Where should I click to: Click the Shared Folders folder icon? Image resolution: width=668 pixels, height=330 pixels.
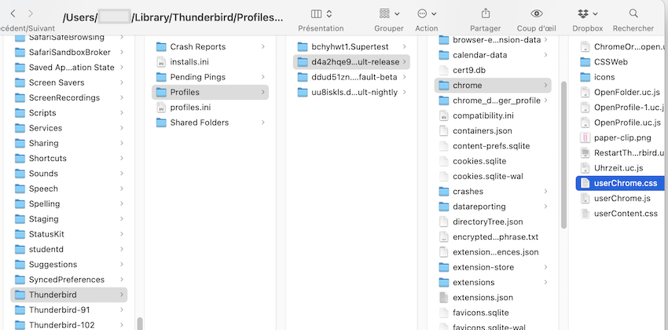point(161,123)
